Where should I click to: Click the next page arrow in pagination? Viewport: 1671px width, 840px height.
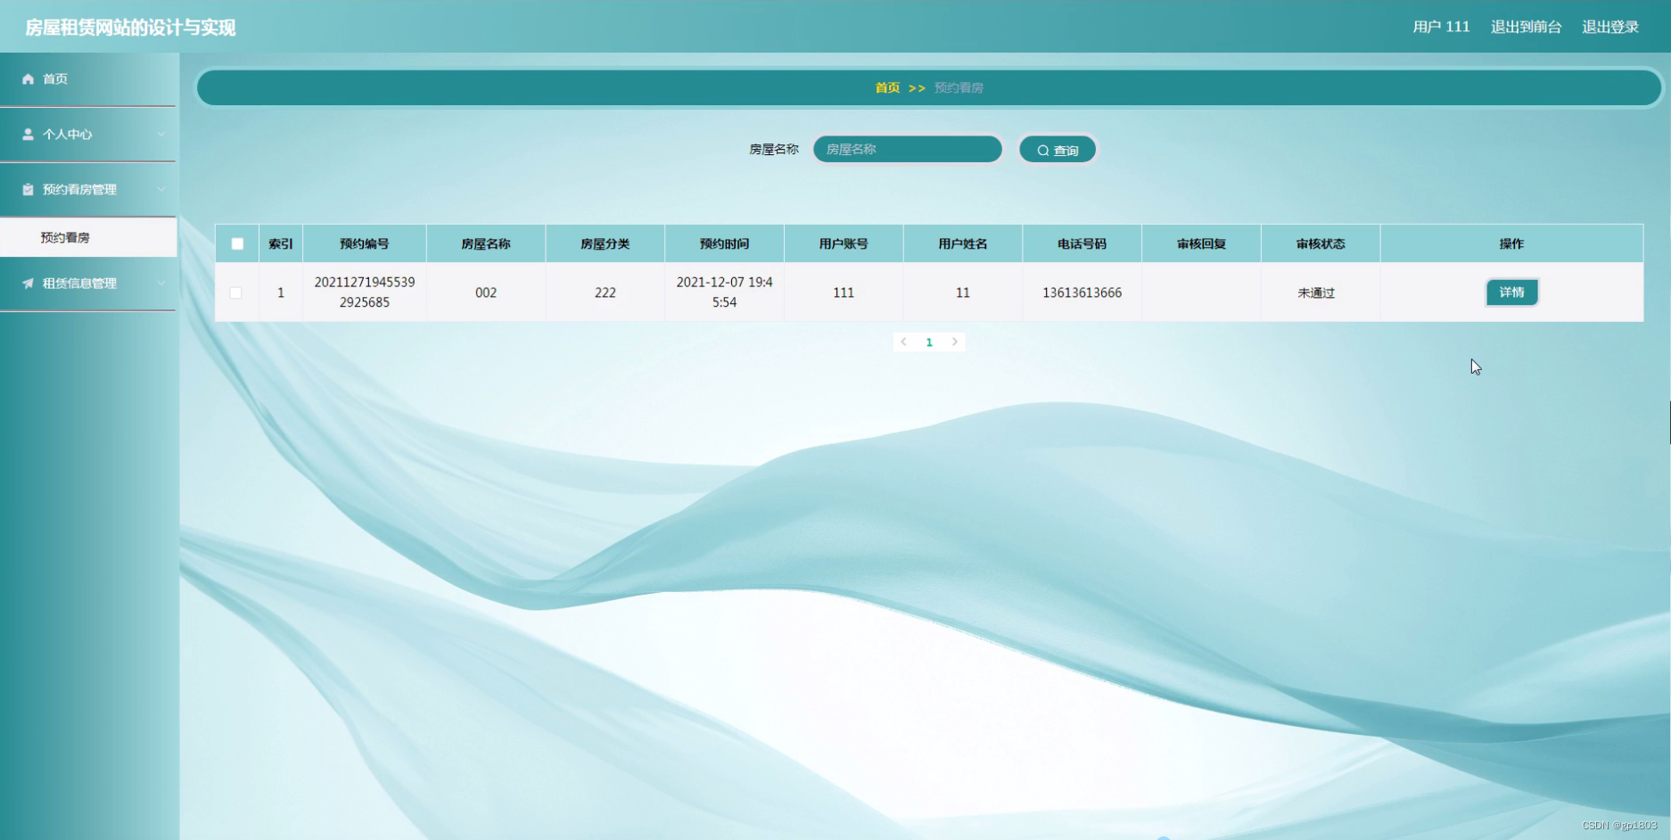[955, 342]
